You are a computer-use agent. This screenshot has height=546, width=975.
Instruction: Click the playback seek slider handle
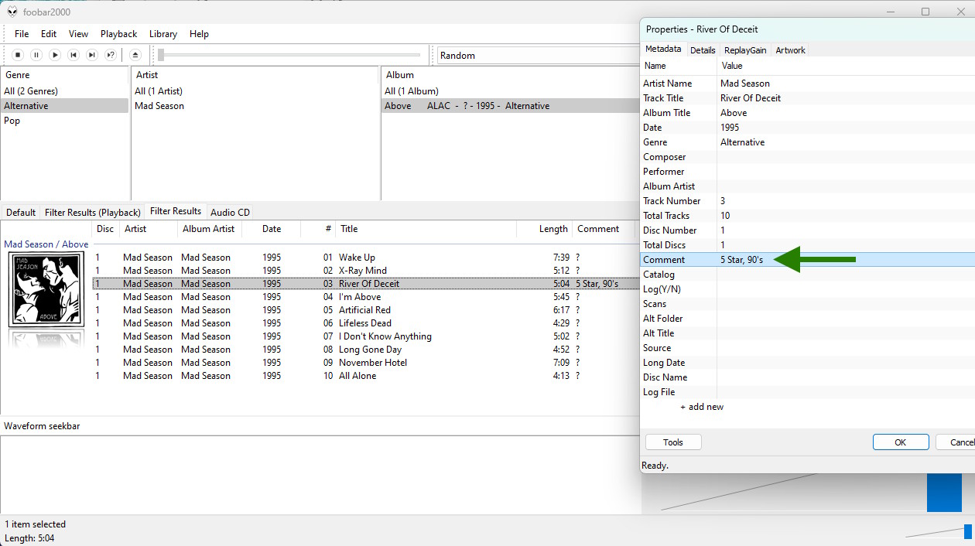161,55
